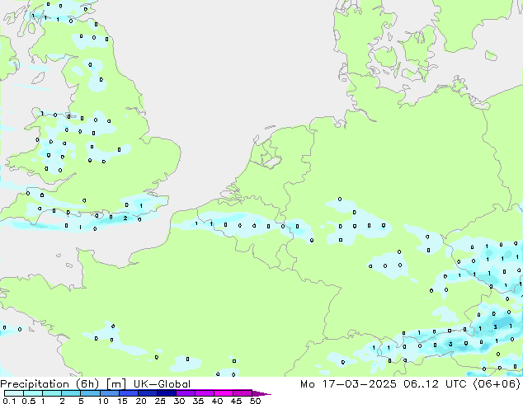Pick the 10–15 legend color swatch

tap(109, 393)
